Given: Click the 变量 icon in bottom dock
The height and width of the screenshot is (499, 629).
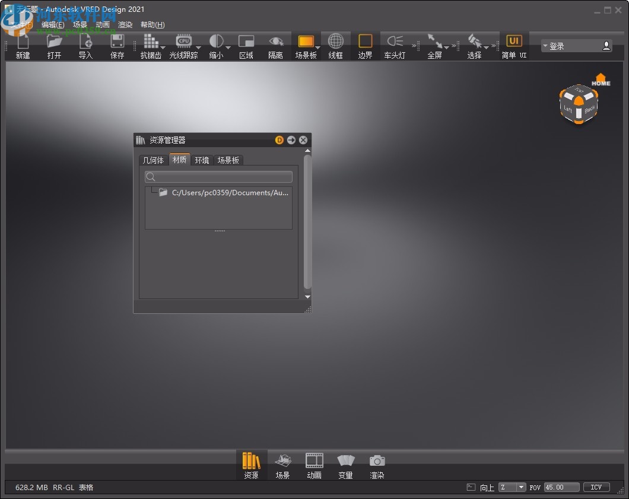Looking at the screenshot, I should click(346, 465).
